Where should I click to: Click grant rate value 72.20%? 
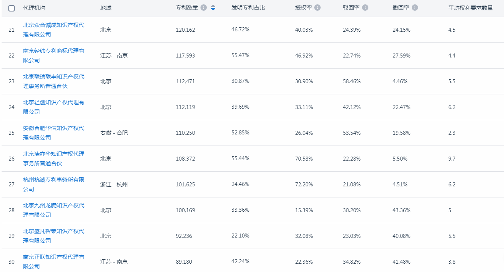(304, 184)
